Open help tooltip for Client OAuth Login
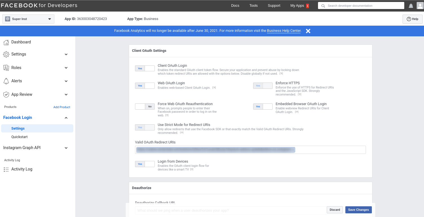The image size is (424, 217). point(281,74)
